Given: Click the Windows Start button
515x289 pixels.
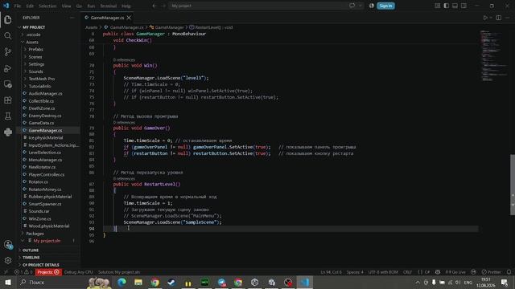Looking at the screenshot, I should 8,282.
